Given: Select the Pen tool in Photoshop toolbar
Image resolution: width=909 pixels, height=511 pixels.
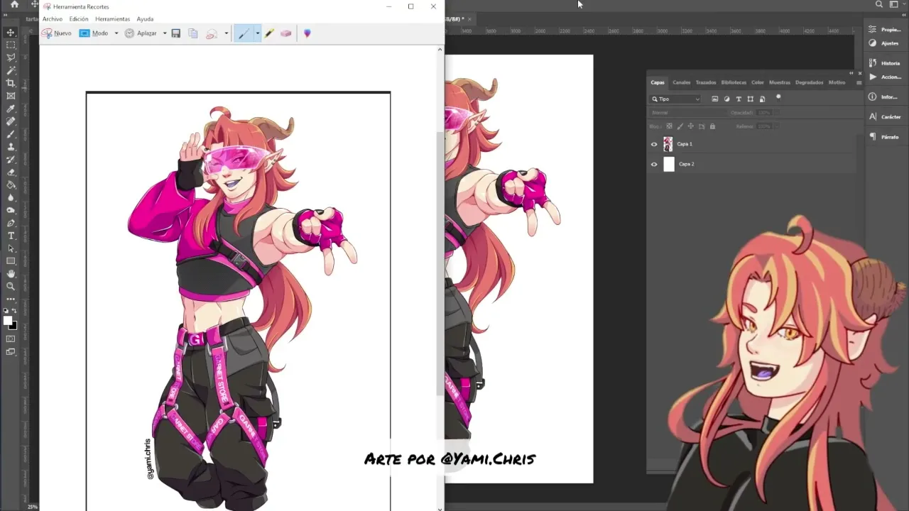Looking at the screenshot, I should [x=11, y=224].
